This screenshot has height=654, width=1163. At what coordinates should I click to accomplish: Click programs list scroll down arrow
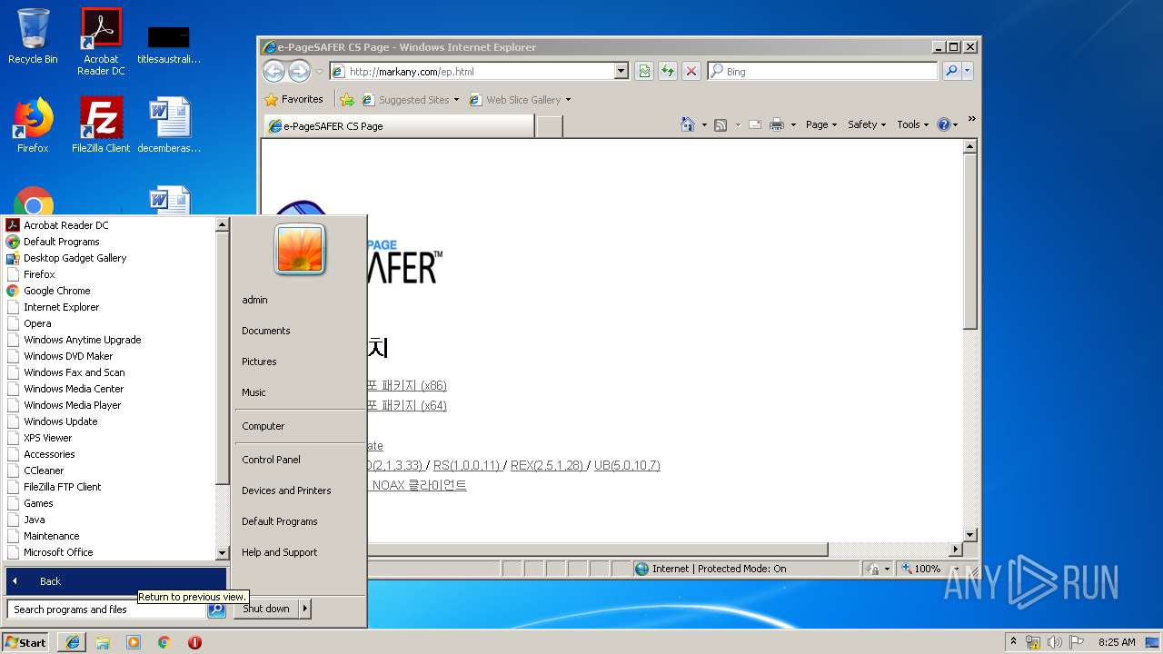tap(222, 552)
